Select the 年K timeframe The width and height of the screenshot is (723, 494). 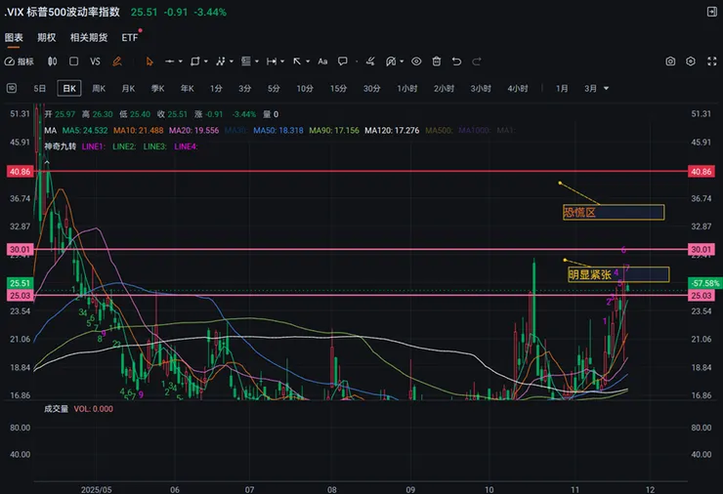pyautogui.click(x=188, y=88)
